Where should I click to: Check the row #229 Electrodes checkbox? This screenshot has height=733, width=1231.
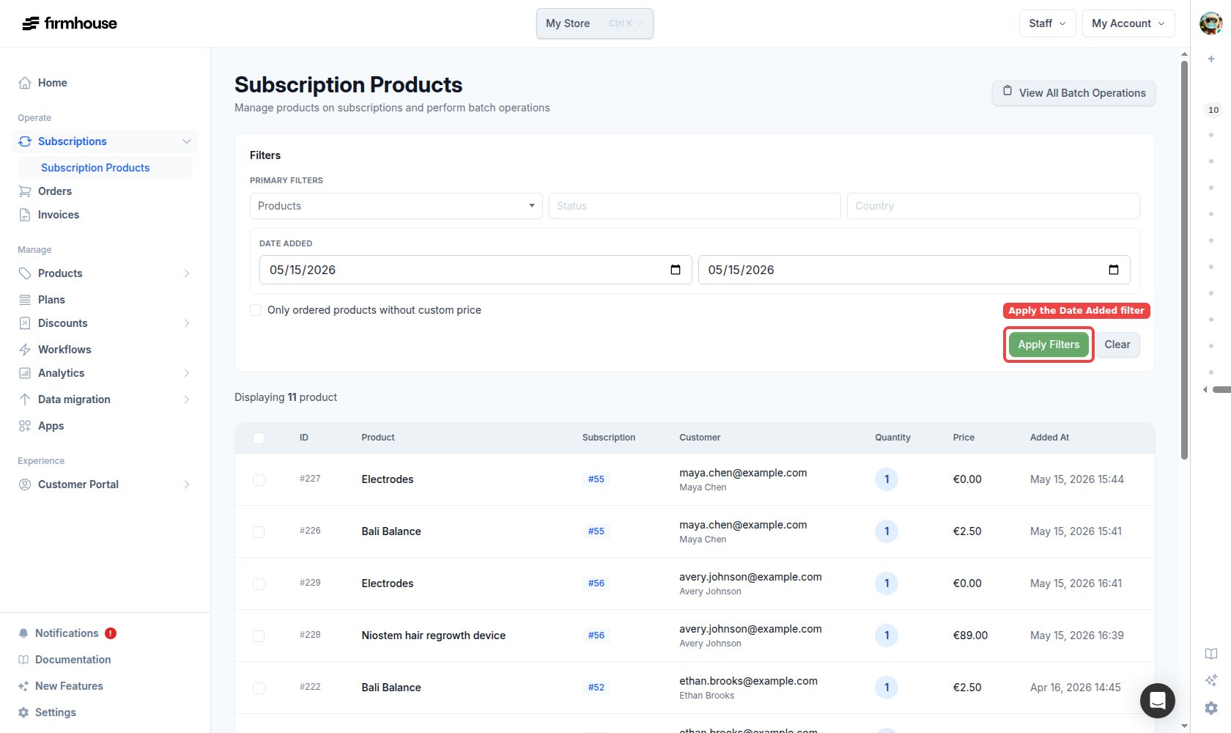point(259,584)
